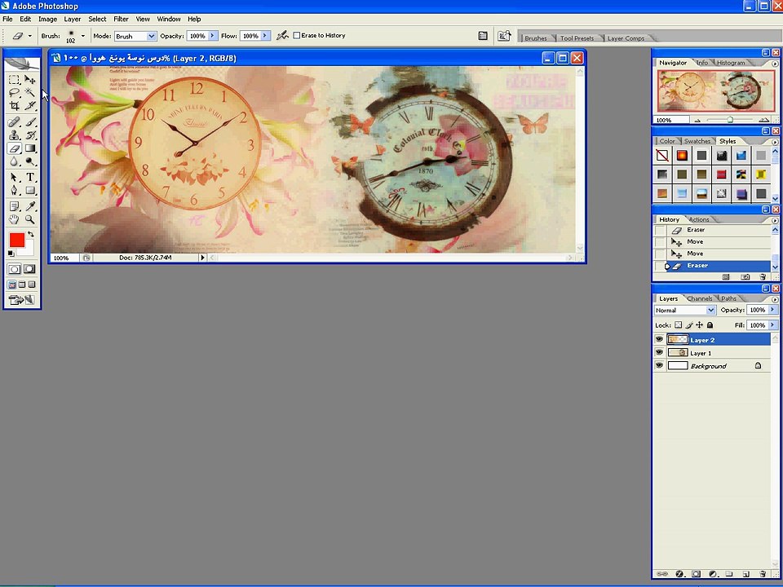Switch to the Actions tab
Screen dimensions: 783x587
[x=699, y=219]
